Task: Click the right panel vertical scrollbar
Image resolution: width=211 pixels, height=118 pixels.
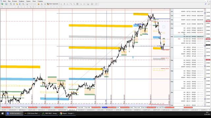Action: [x=205, y=58]
